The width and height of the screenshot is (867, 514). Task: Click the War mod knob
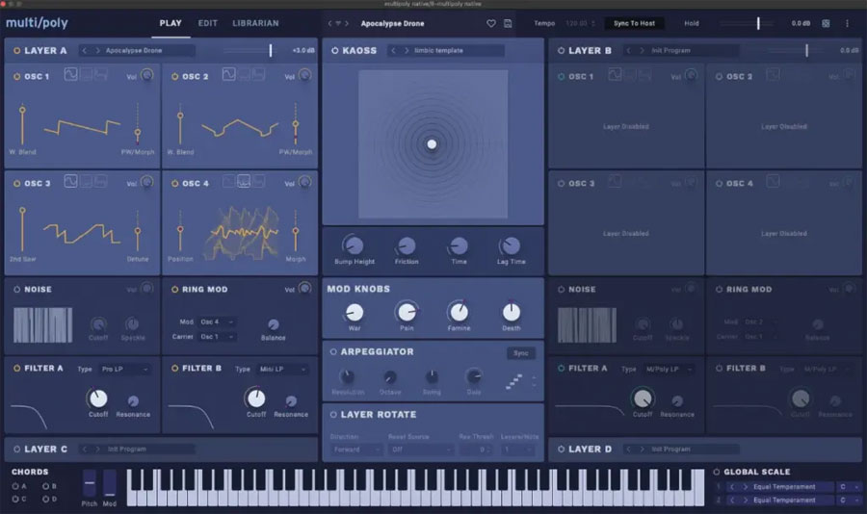354,312
